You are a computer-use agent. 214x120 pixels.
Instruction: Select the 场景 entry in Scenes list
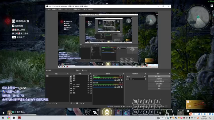click(x=57, y=76)
